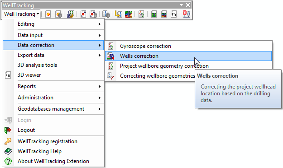
Task: Click the green well section toolbar icon
Action: click(x=154, y=14)
